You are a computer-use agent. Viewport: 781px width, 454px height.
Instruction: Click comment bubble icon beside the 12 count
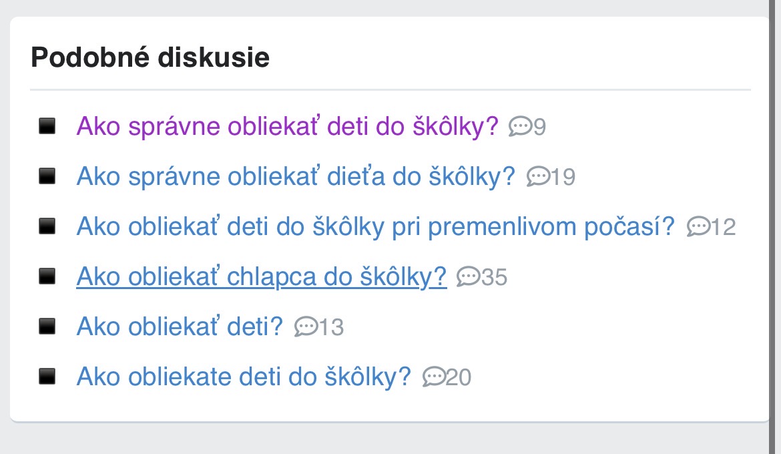[698, 227]
